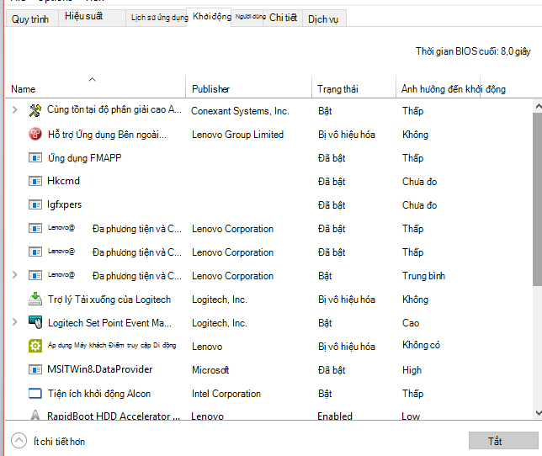Click the Tiện ích khởi động Alcon icon

tap(35, 394)
